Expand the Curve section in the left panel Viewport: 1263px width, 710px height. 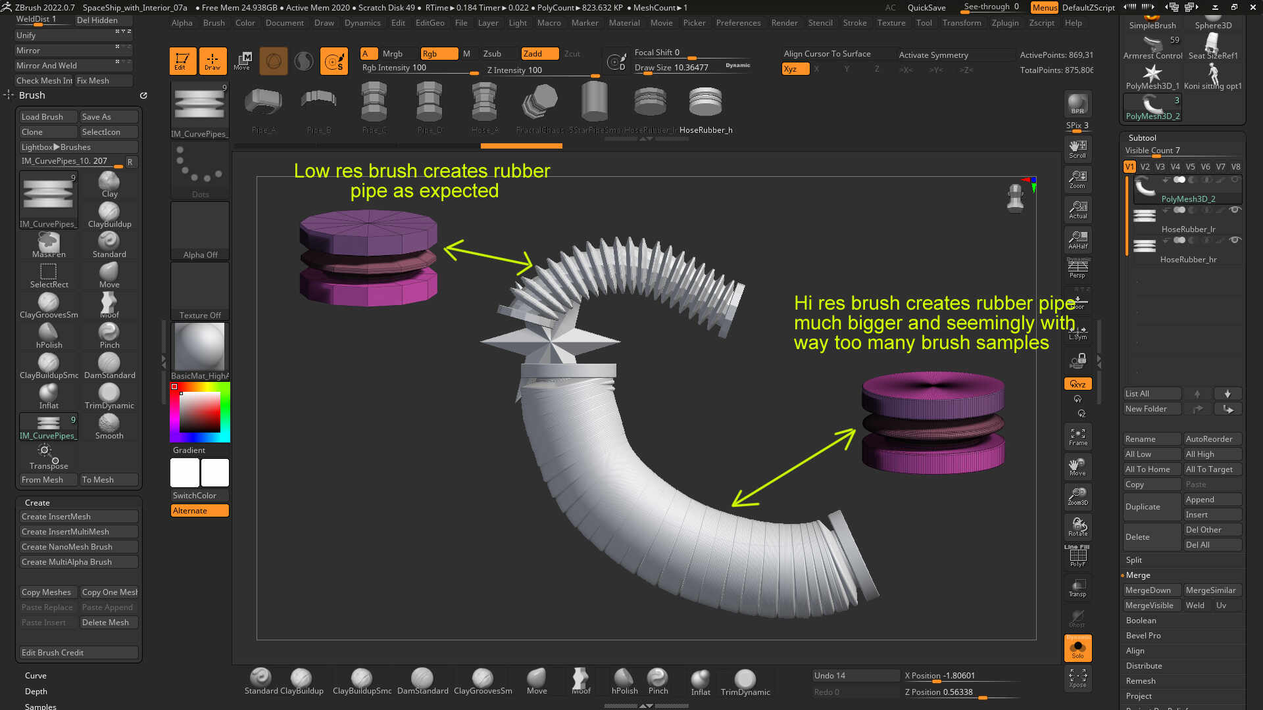(x=36, y=675)
